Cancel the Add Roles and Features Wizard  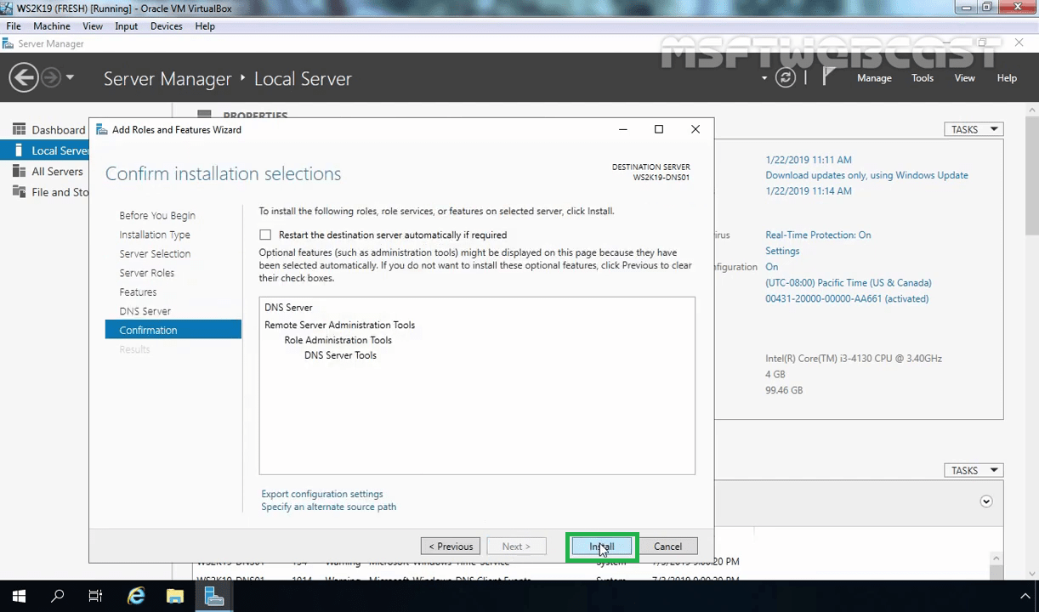point(667,547)
